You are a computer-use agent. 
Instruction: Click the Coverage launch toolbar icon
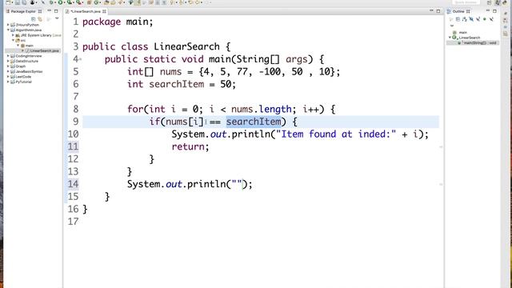coord(70,2)
